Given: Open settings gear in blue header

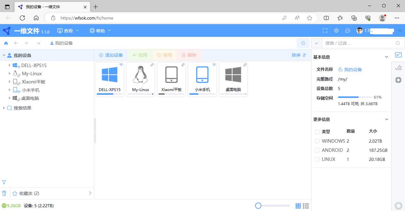Looking at the screenshot, I should (336, 31).
